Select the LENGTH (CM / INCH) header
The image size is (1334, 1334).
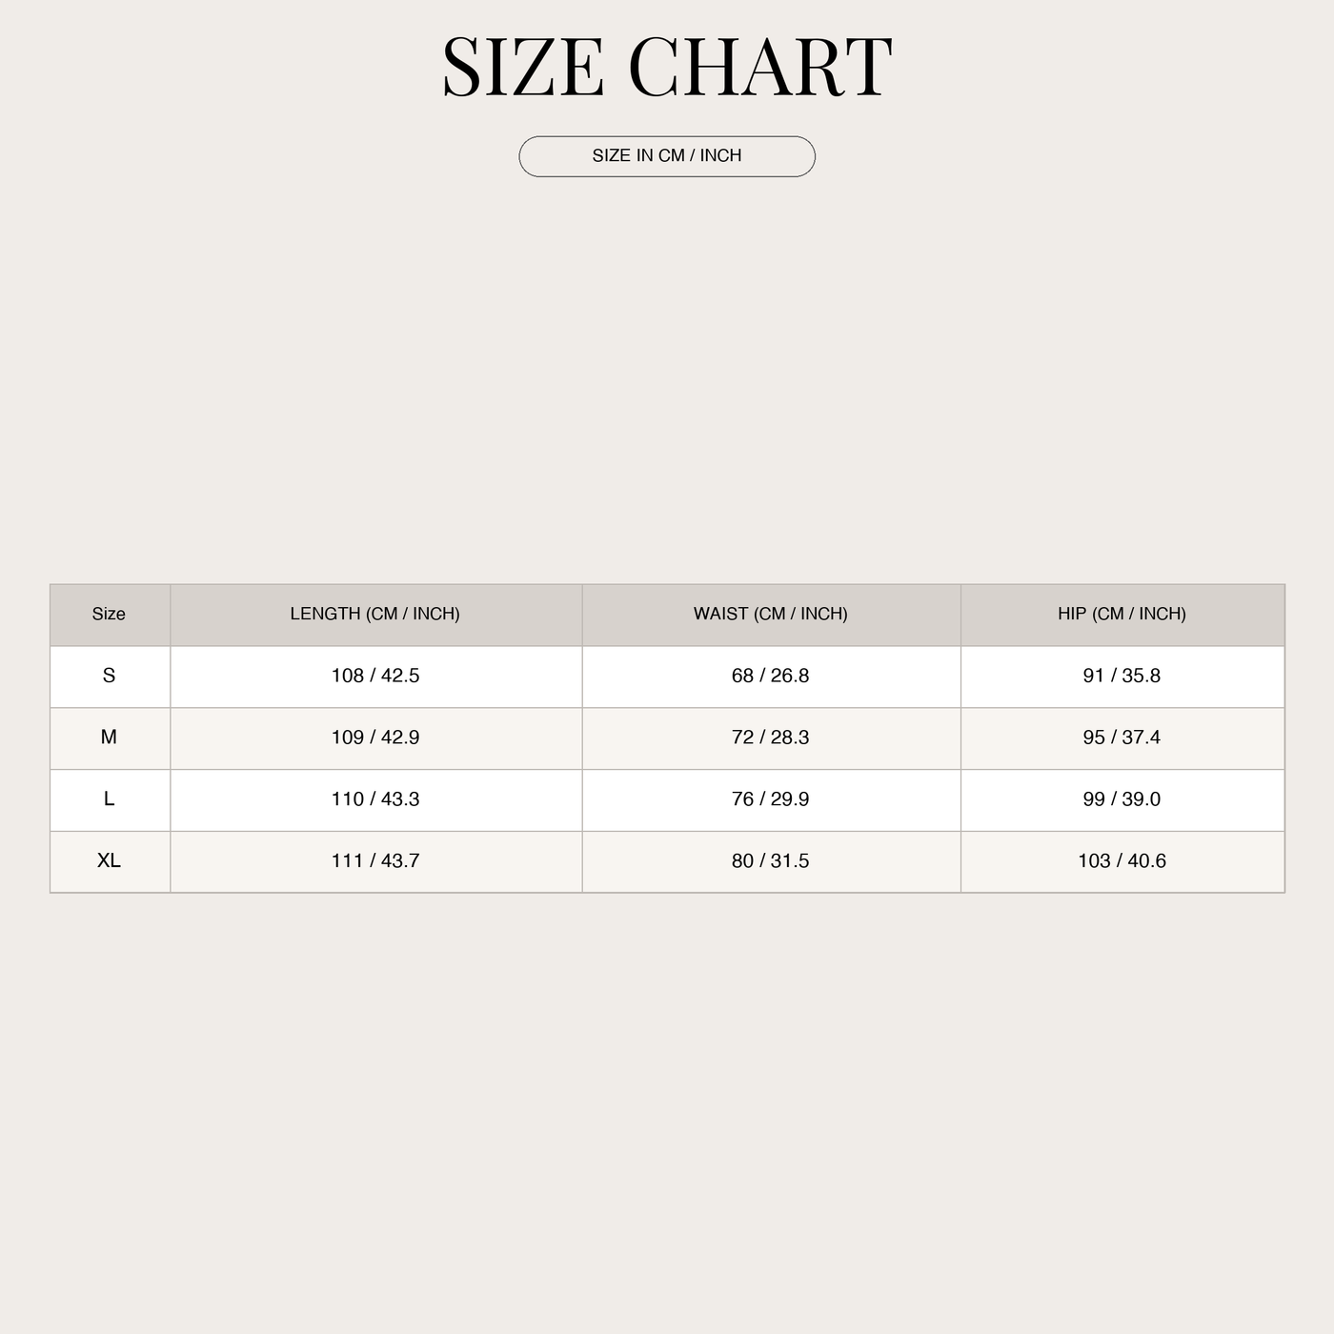tap(375, 615)
